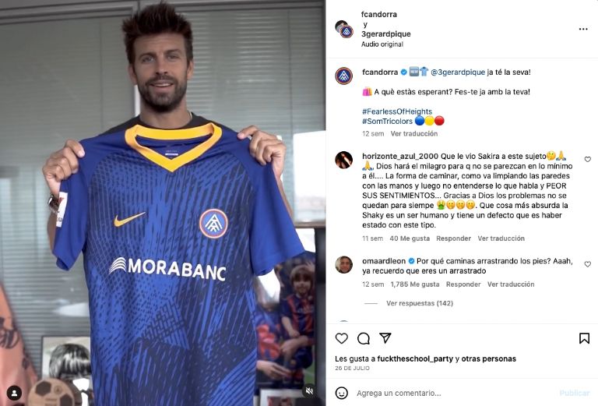
Task: Like the omaardleon comment
Action: pos(588,264)
